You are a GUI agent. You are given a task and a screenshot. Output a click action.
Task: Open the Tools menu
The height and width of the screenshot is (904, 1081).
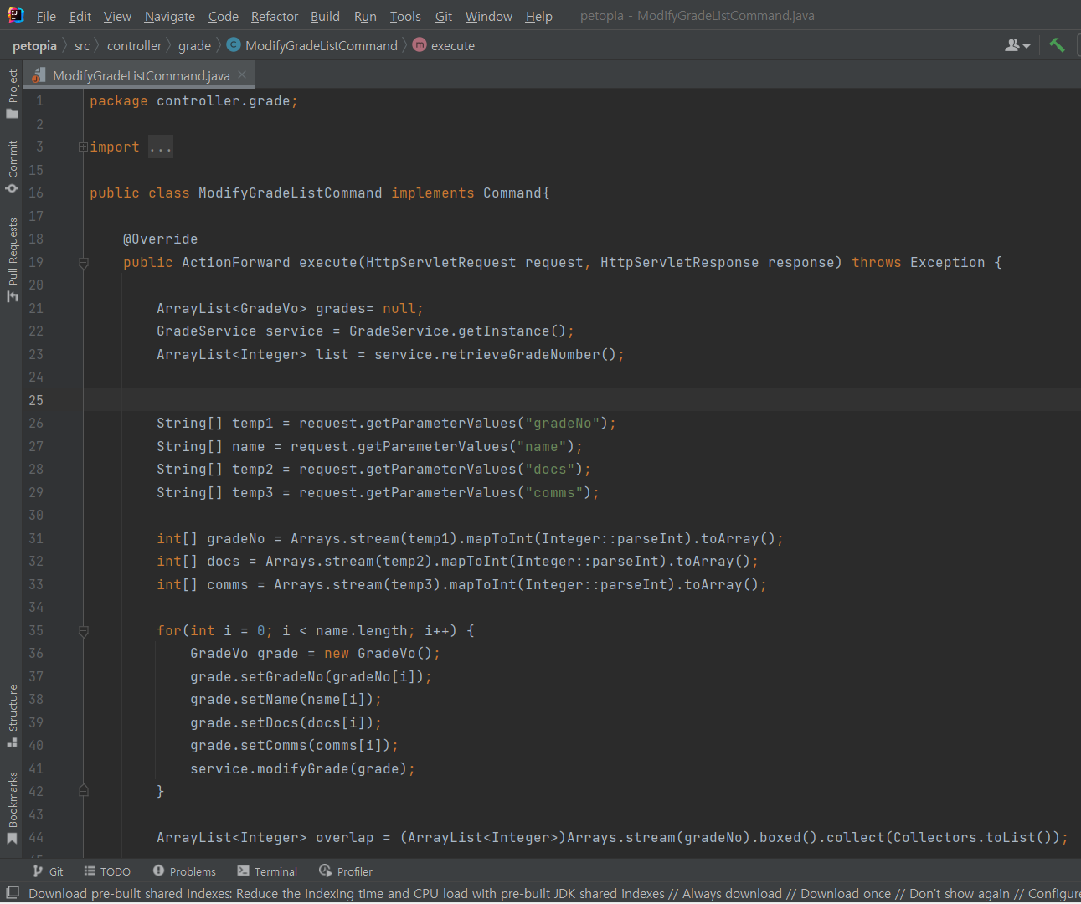[405, 16]
